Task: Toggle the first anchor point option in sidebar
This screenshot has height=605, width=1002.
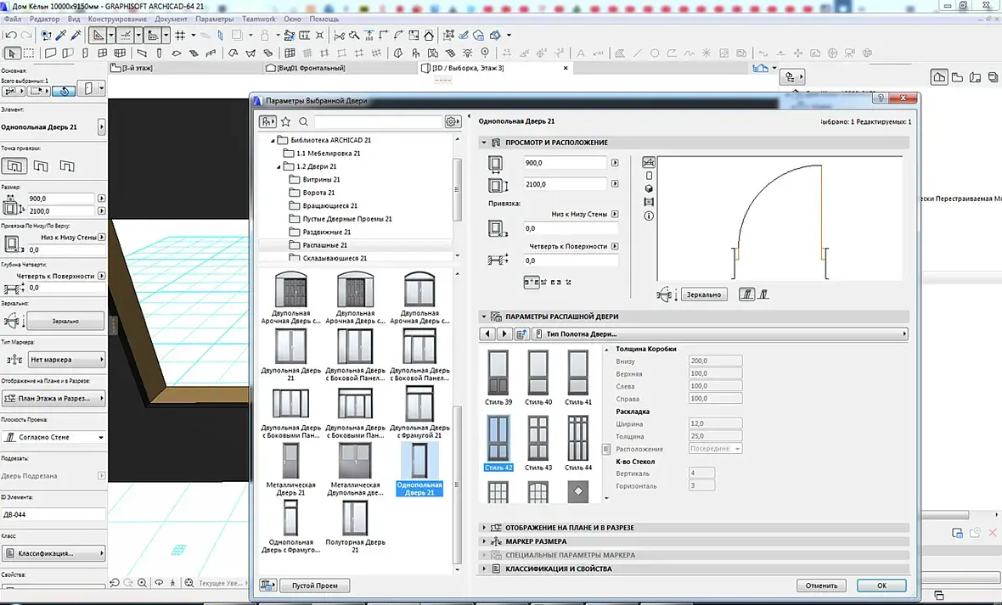Action: click(14, 166)
